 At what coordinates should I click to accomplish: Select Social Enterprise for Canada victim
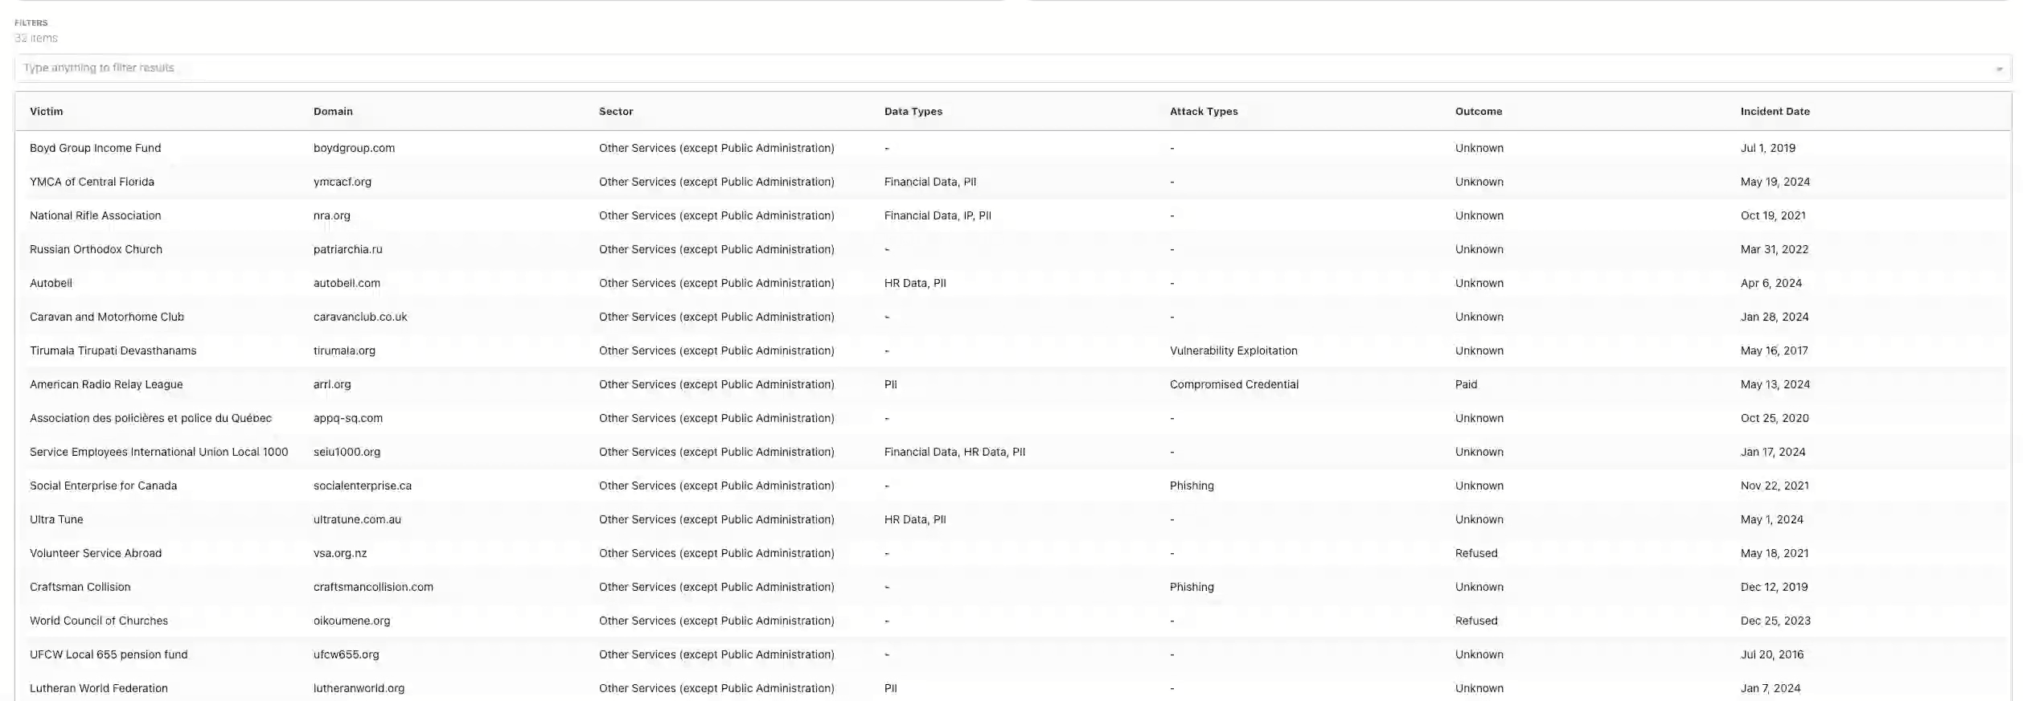pos(104,486)
